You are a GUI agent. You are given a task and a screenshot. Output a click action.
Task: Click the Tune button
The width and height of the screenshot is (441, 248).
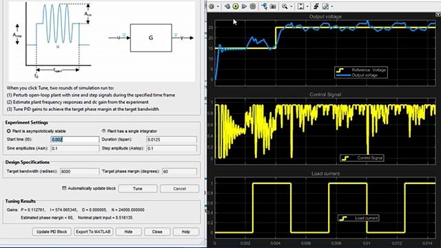tap(138, 188)
